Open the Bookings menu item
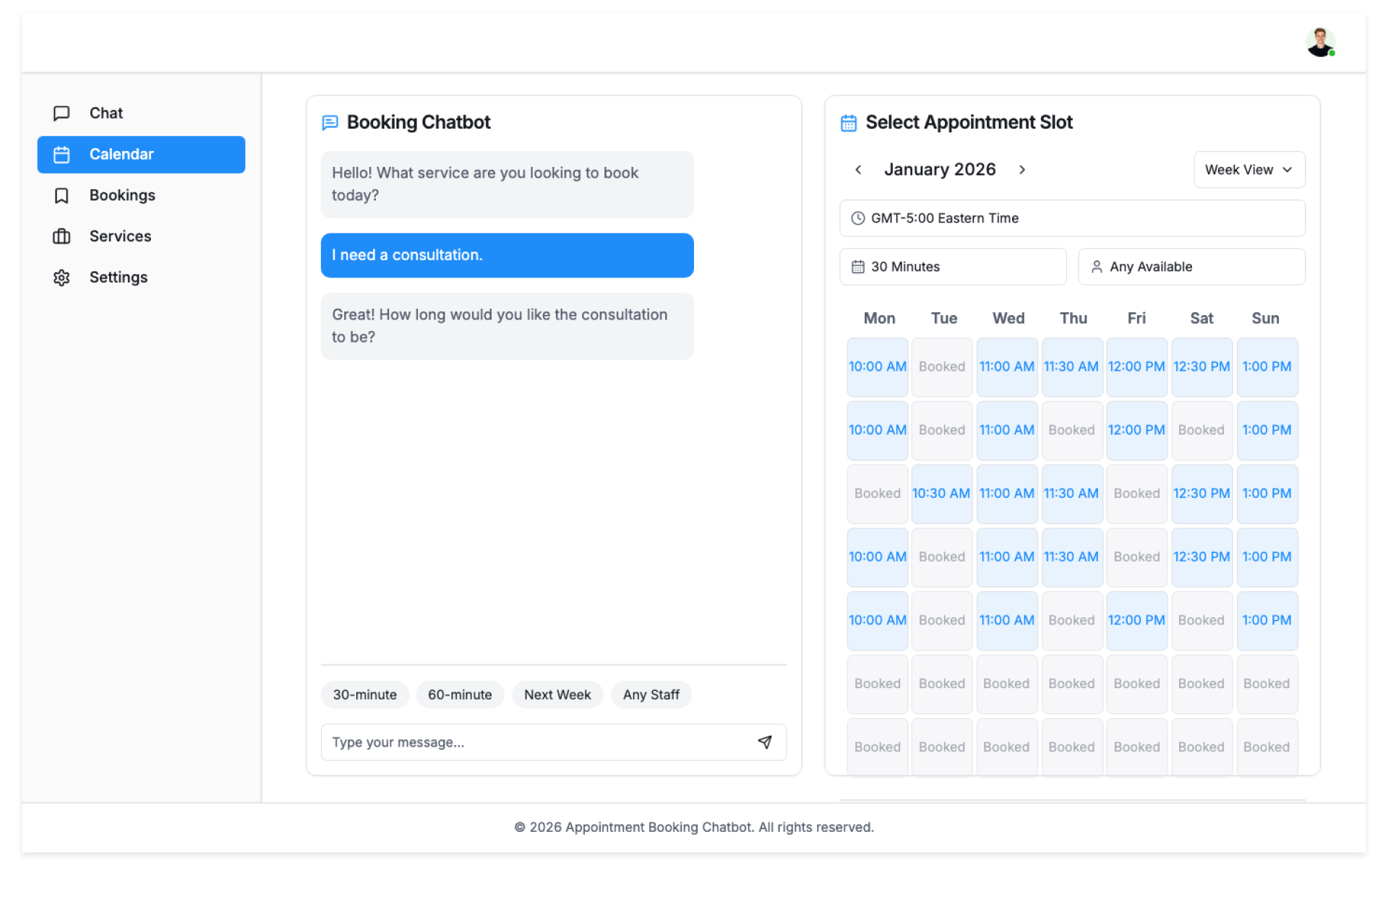 pyautogui.click(x=122, y=196)
